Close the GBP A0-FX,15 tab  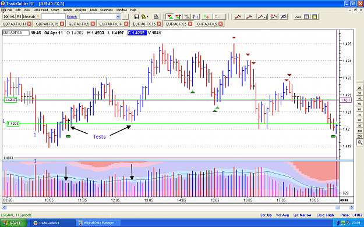[x=62, y=24]
